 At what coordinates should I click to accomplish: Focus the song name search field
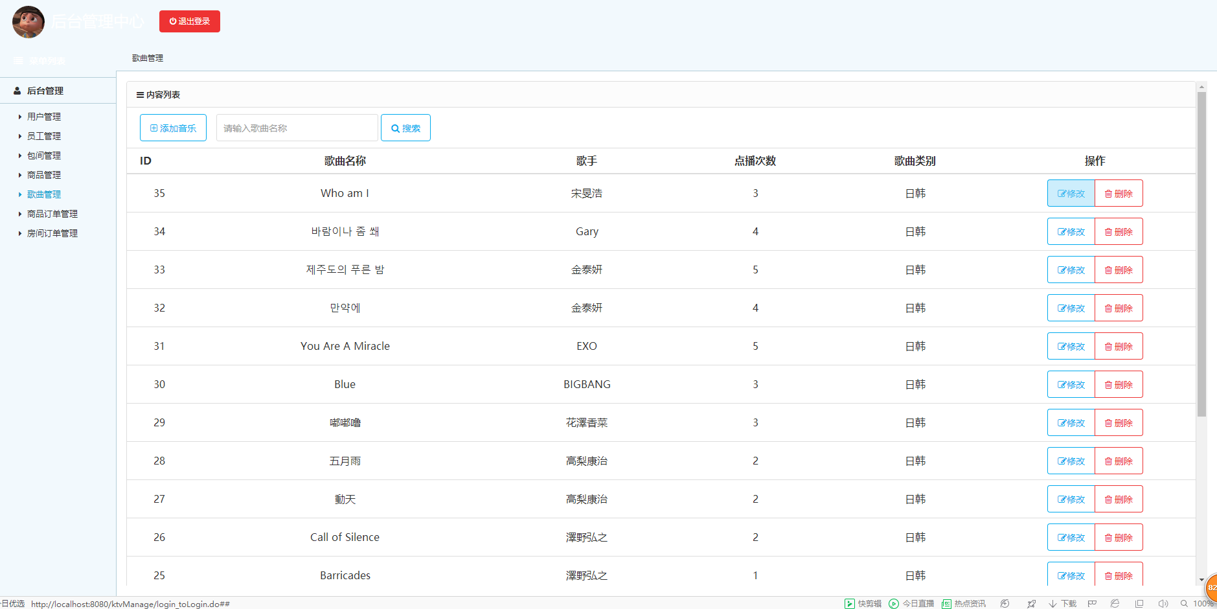297,128
